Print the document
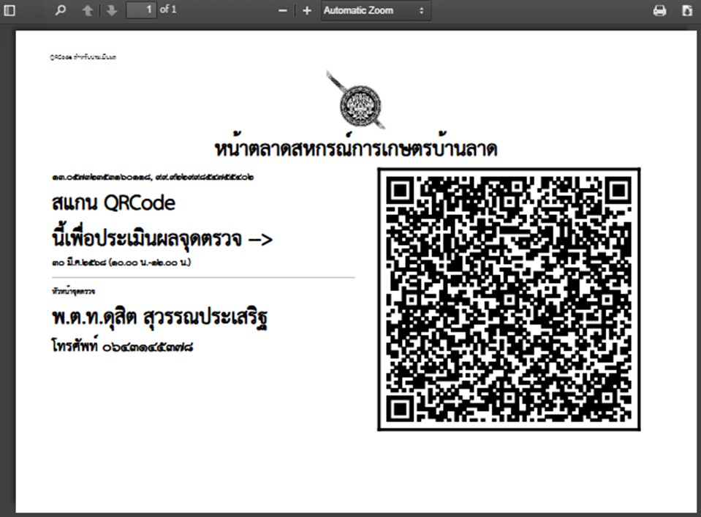The width and height of the screenshot is (701, 517). click(659, 11)
